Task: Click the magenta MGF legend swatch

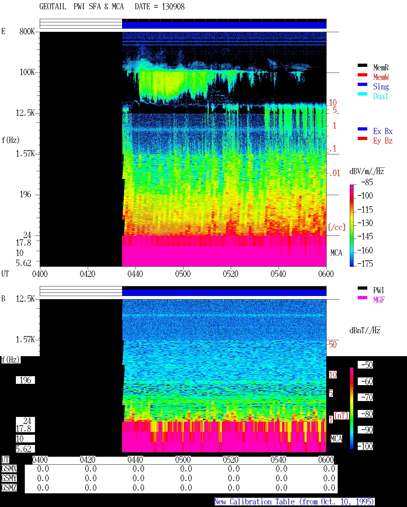Action: pos(362,298)
